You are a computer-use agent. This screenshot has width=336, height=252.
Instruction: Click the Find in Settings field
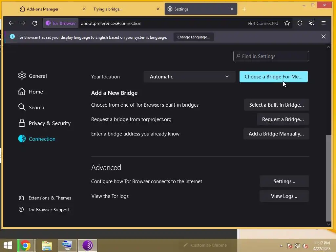(x=271, y=56)
